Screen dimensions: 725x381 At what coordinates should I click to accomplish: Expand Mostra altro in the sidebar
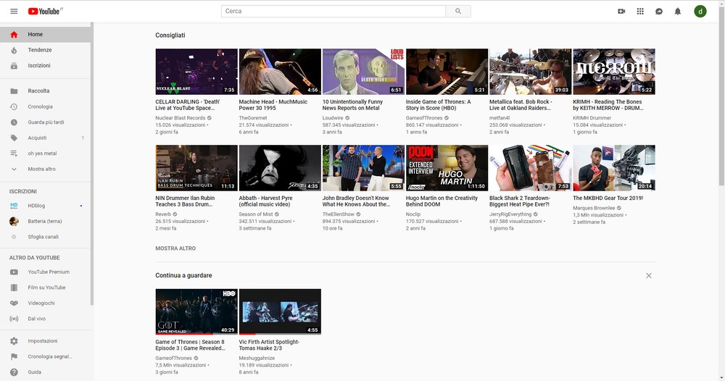41,169
